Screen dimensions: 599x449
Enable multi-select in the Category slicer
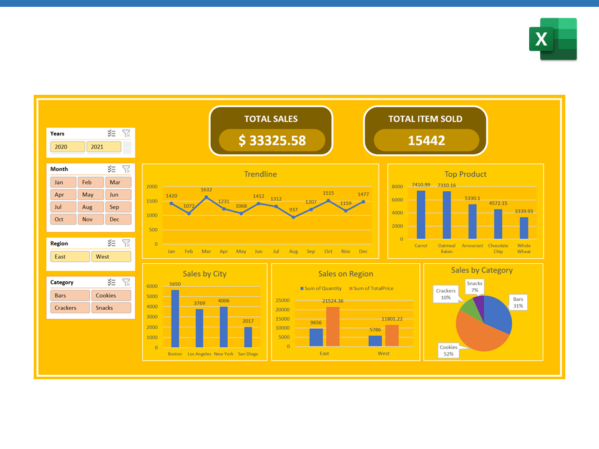(112, 282)
